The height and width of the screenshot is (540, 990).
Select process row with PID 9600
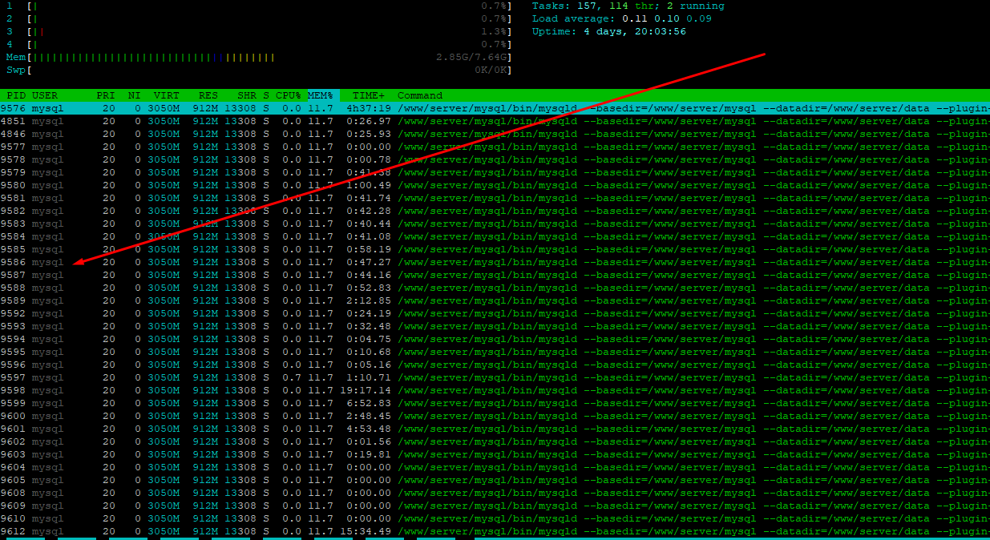495,416
